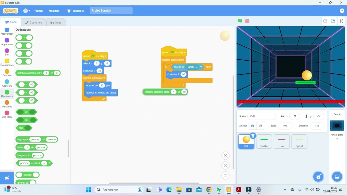Image resolution: width=347 pixels, height=195 pixels.
Task: Click the value 15 in avancer block
Action: pyautogui.click(x=102, y=86)
